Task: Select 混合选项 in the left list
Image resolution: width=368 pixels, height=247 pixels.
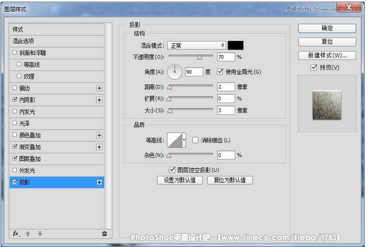Action: click(57, 41)
